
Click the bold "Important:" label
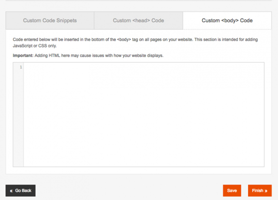23,55
